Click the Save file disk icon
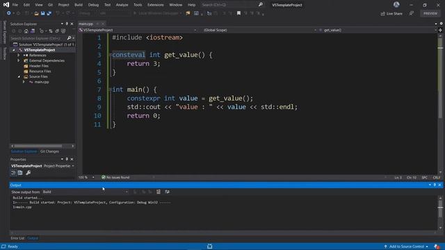Image resolution: width=445 pixels, height=250 pixels. click(42, 13)
